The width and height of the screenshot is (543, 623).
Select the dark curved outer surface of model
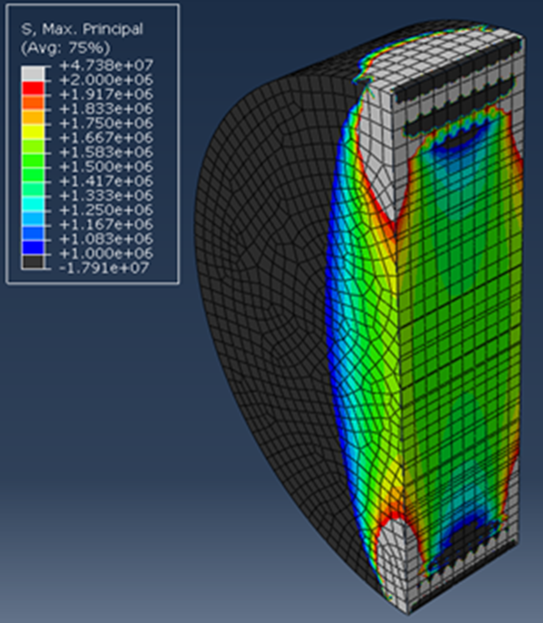click(x=261, y=302)
